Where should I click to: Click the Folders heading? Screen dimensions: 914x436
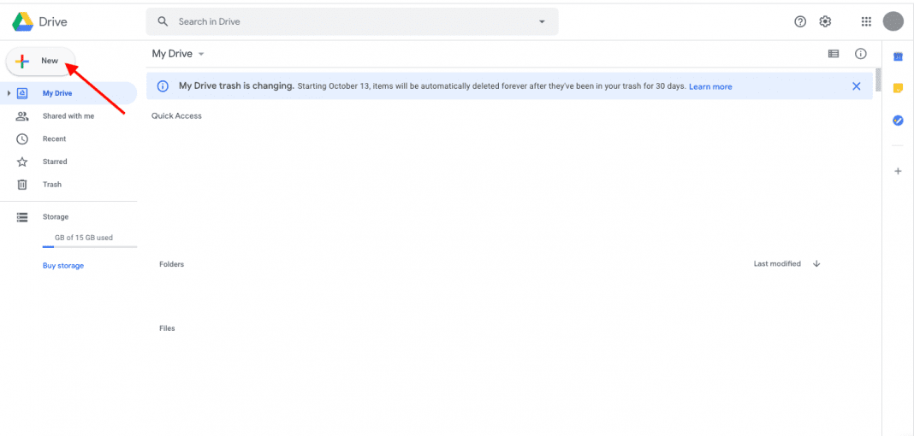(x=171, y=264)
